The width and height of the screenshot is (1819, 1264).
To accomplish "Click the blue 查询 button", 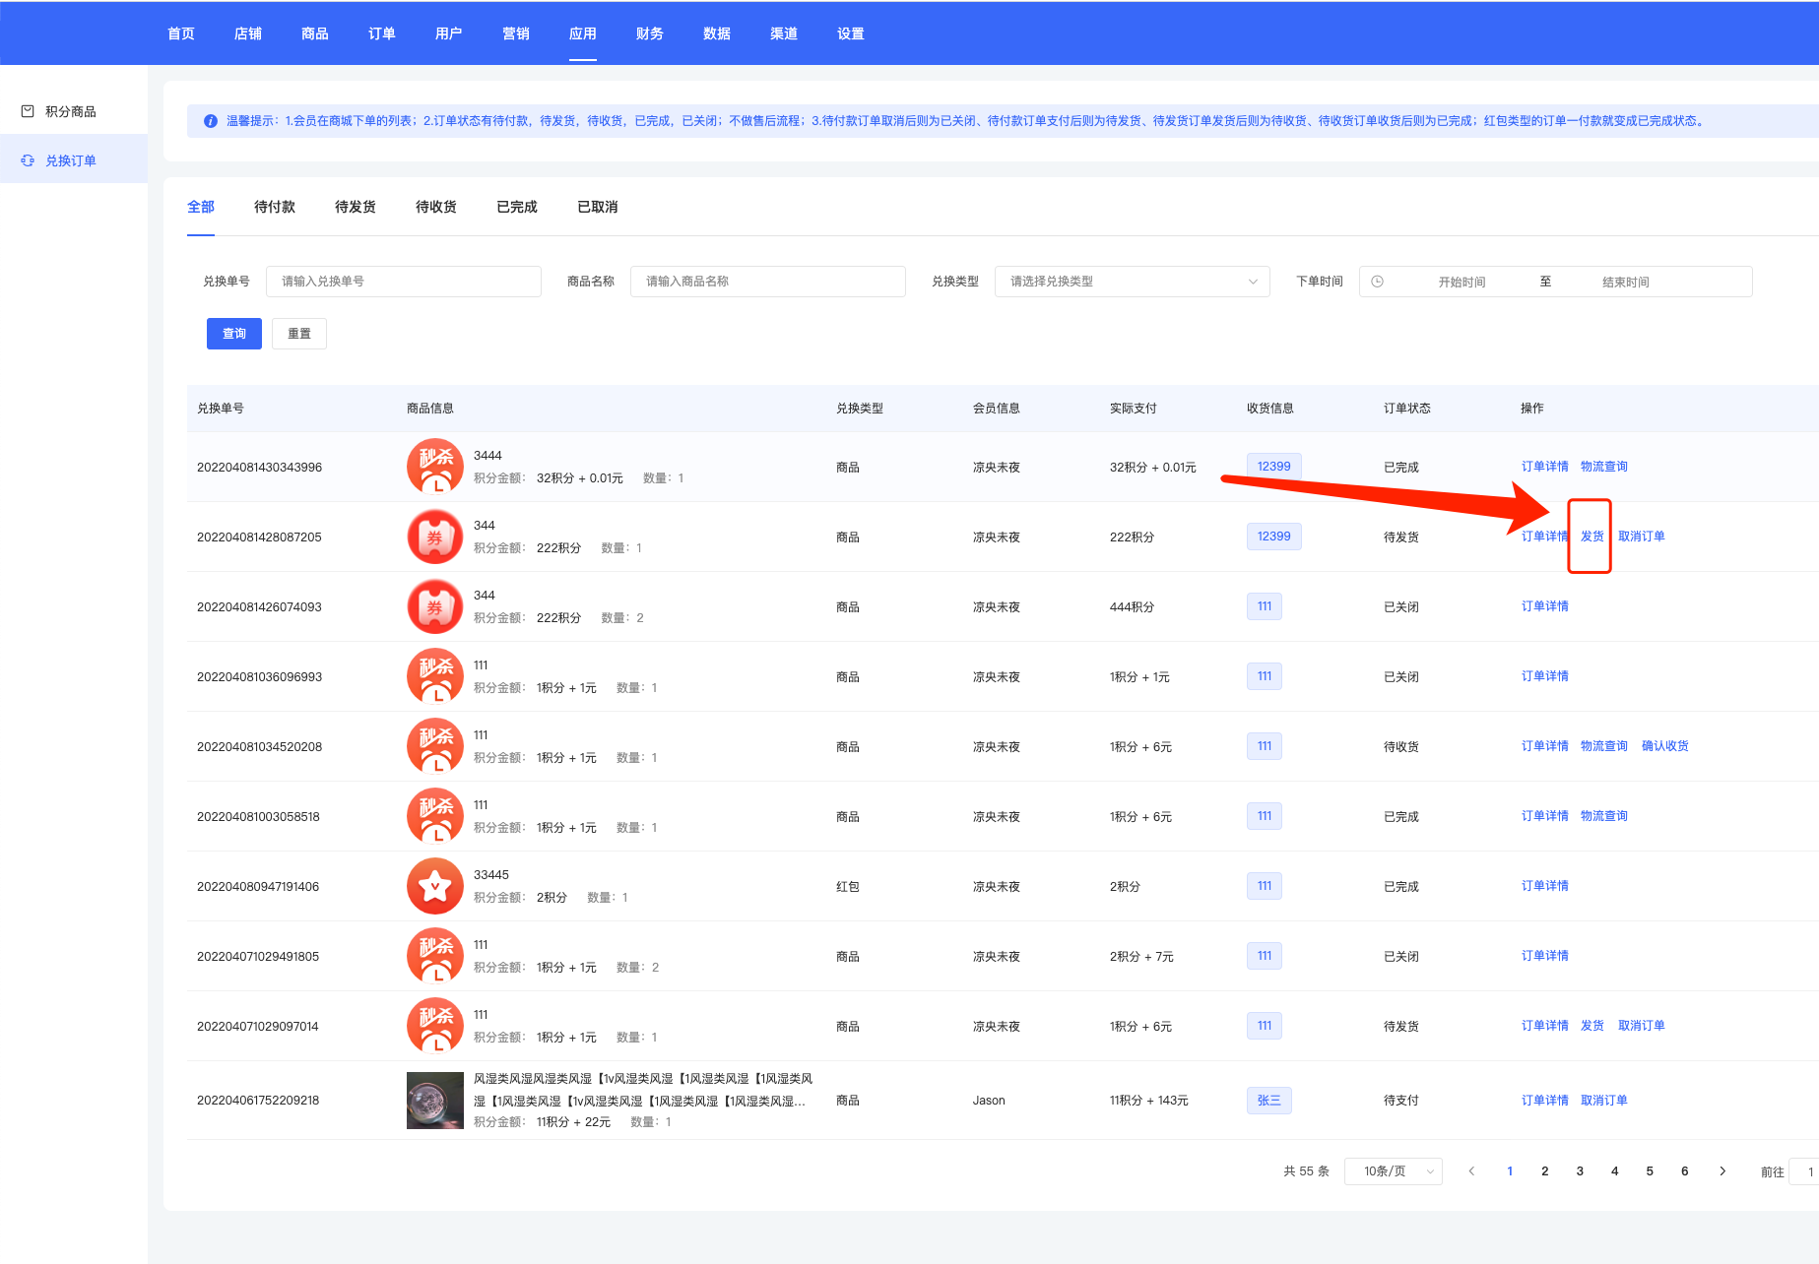I will 233,334.
